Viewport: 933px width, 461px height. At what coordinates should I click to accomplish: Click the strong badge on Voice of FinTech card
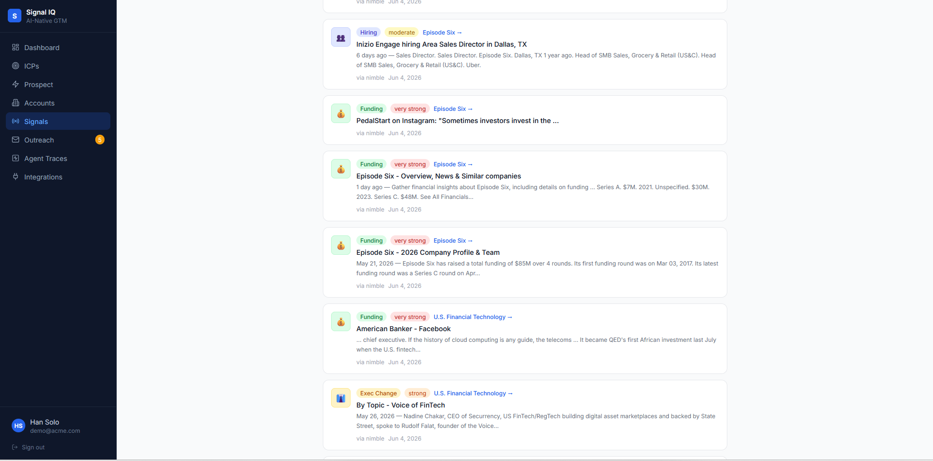pyautogui.click(x=417, y=393)
